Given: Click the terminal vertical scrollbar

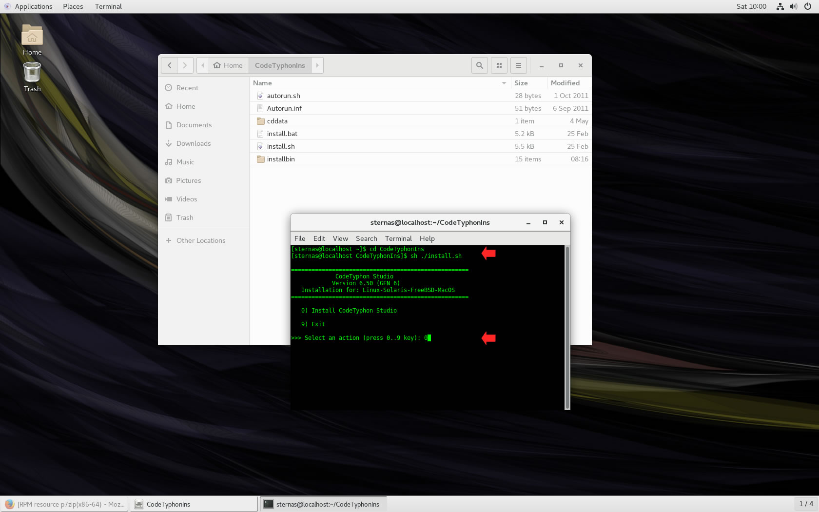Looking at the screenshot, I should pyautogui.click(x=567, y=327).
